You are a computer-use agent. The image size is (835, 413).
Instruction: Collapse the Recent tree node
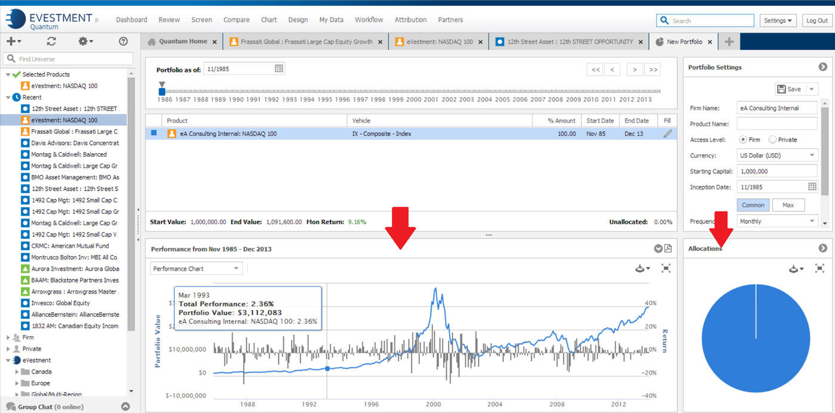click(8, 97)
